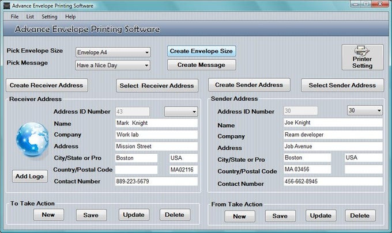Image resolution: width=392 pixels, height=233 pixels.
Task: Click the Create Message button
Action: (x=201, y=65)
